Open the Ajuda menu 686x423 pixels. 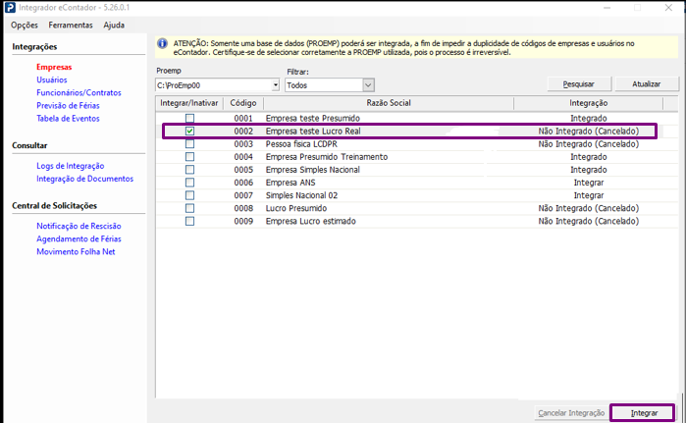[114, 25]
